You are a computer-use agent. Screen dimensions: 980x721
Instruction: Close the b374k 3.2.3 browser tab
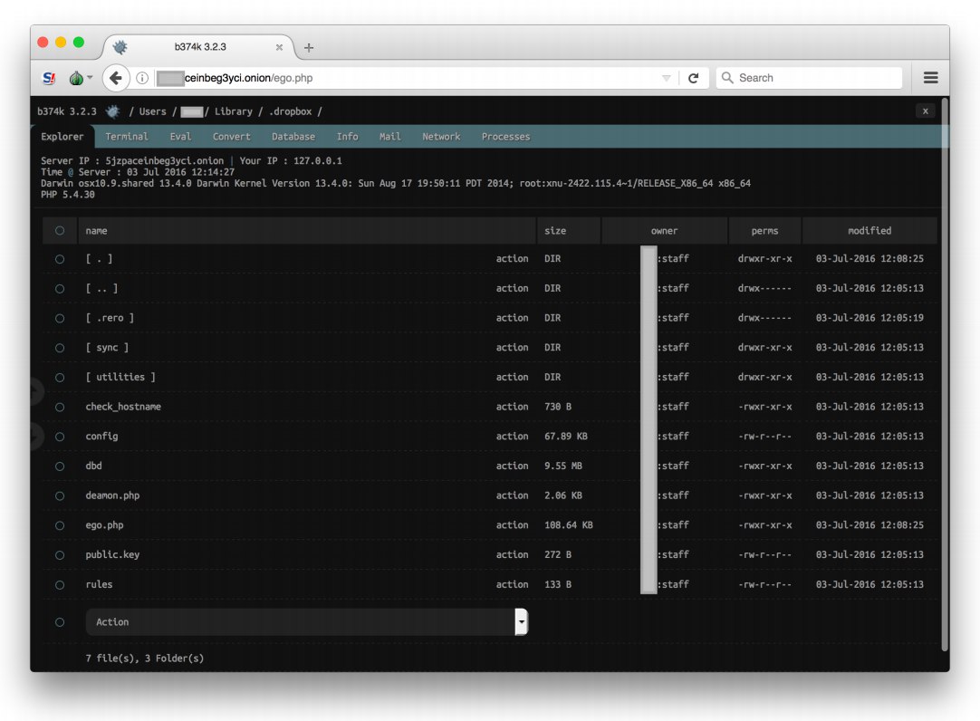click(279, 47)
